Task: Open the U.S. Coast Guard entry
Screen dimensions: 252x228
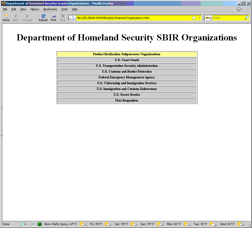Action: [x=127, y=60]
